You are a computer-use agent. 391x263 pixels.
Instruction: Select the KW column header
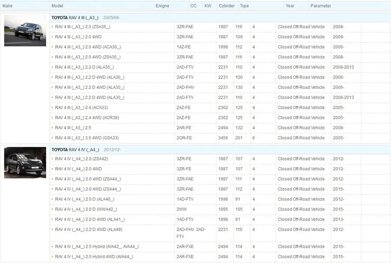(208, 6)
